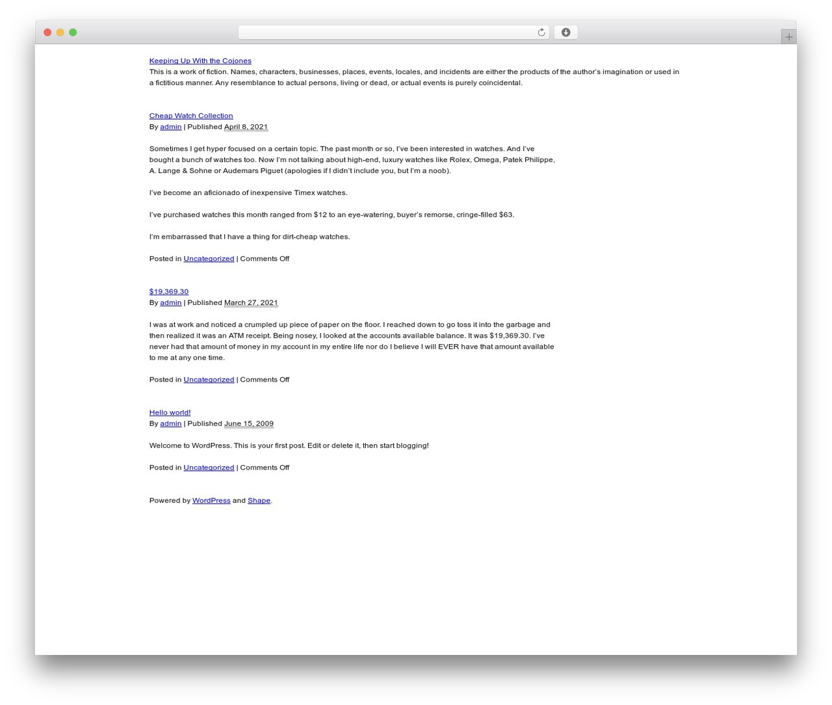
Task: Open Uncategorized category below the ATM receipt post
Action: tap(209, 380)
